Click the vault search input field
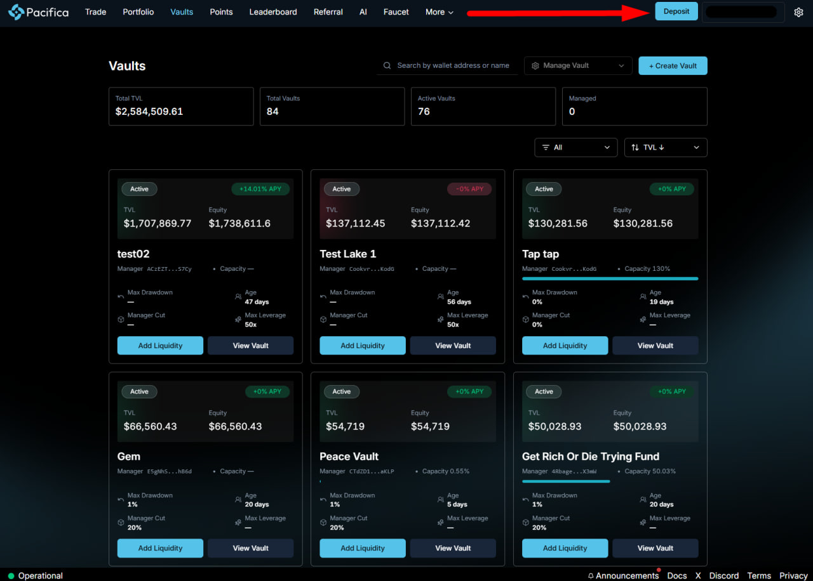Image resolution: width=813 pixels, height=581 pixels. tap(448, 65)
